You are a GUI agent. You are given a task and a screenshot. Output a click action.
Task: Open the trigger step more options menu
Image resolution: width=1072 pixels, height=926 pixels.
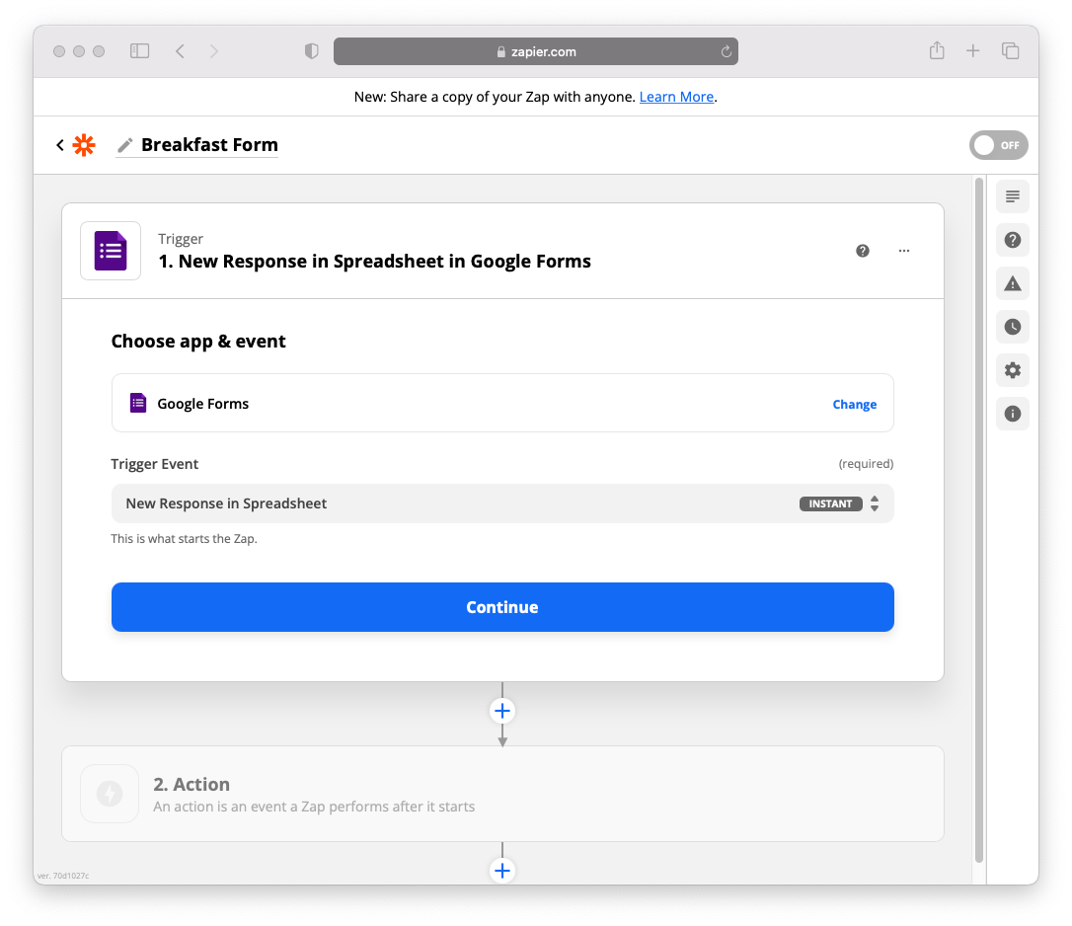point(904,251)
